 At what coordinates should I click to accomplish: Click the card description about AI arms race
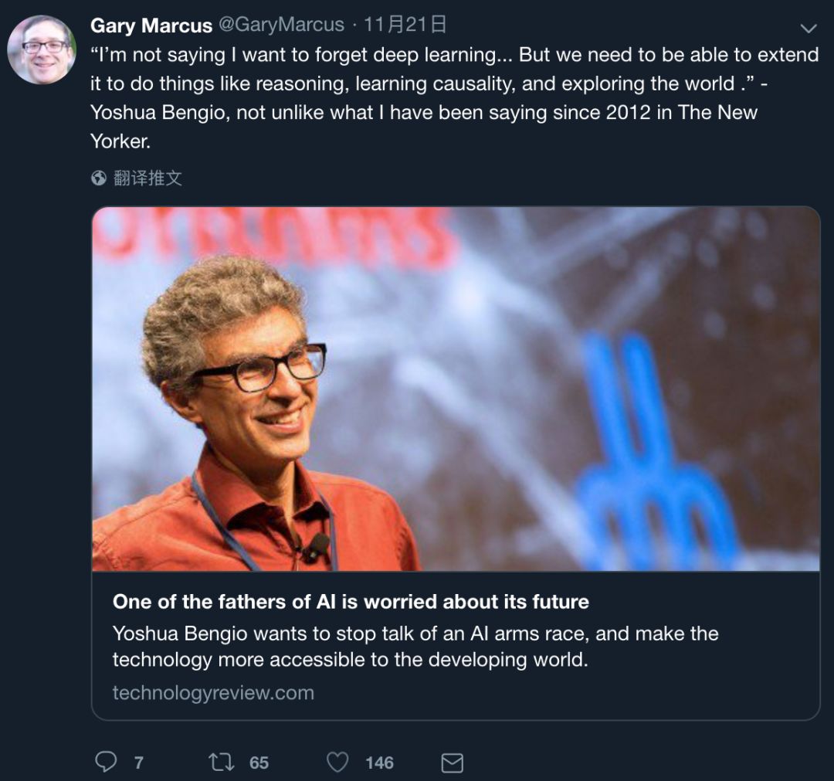(415, 647)
